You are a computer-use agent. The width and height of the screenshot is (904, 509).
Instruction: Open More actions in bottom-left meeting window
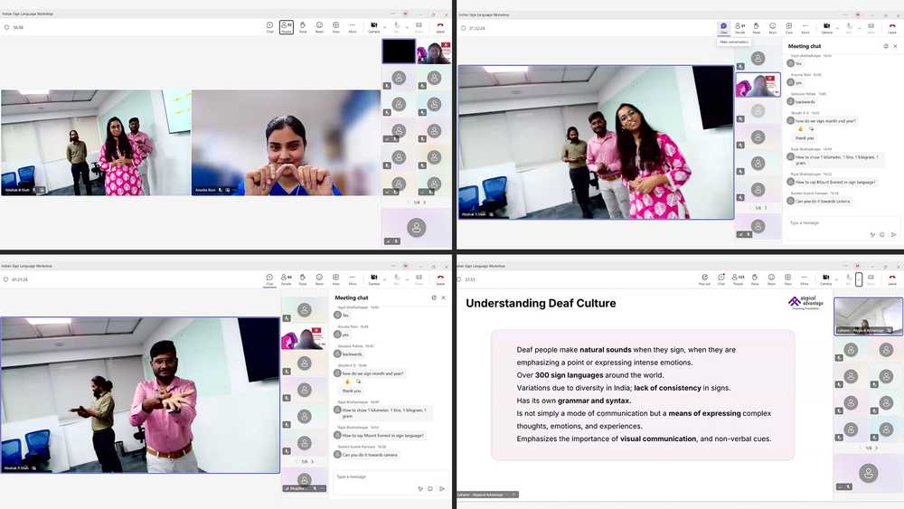(x=353, y=279)
